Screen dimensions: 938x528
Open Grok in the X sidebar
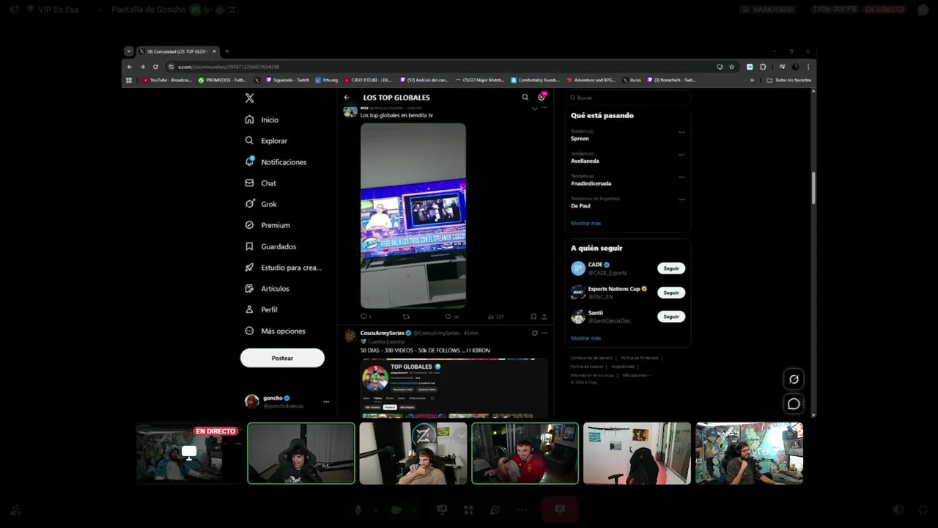coord(261,204)
